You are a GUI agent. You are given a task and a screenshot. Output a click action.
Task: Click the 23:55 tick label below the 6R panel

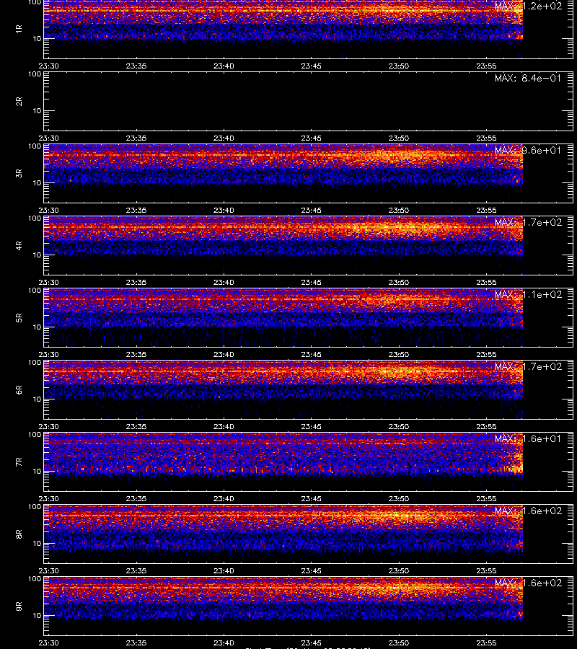click(x=486, y=426)
